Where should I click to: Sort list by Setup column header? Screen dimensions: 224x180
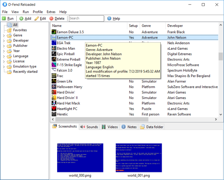[133, 26]
